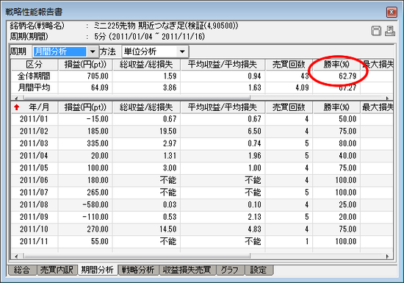
Task: Select the 全体期間 row label
Action: pos(34,76)
